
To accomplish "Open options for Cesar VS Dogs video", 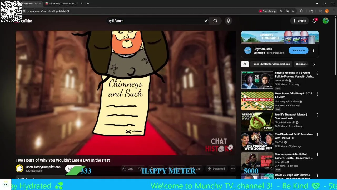I will pyautogui.click(x=317, y=175).
